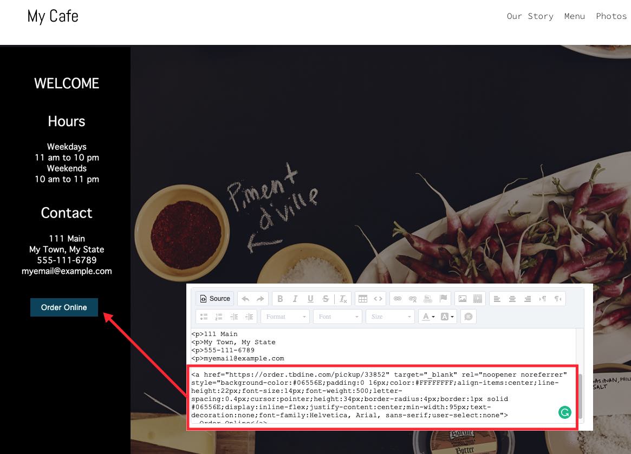Open the Menu navigation link
The height and width of the screenshot is (454, 631).
(x=574, y=16)
